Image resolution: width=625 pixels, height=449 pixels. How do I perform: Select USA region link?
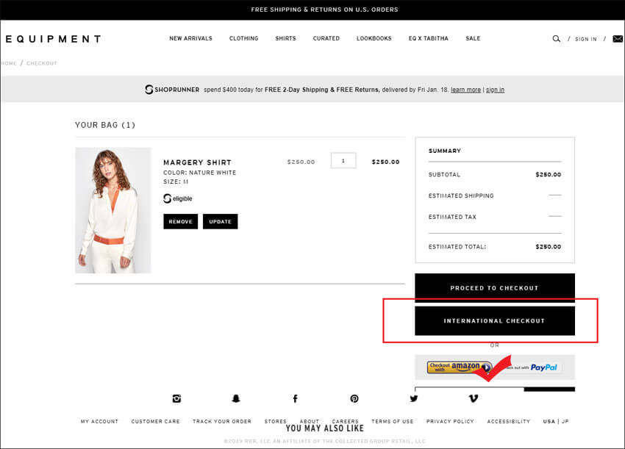(549, 421)
